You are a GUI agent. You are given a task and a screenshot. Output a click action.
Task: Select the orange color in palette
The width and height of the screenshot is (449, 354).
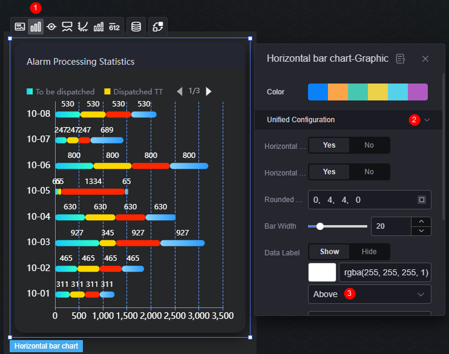(x=338, y=92)
